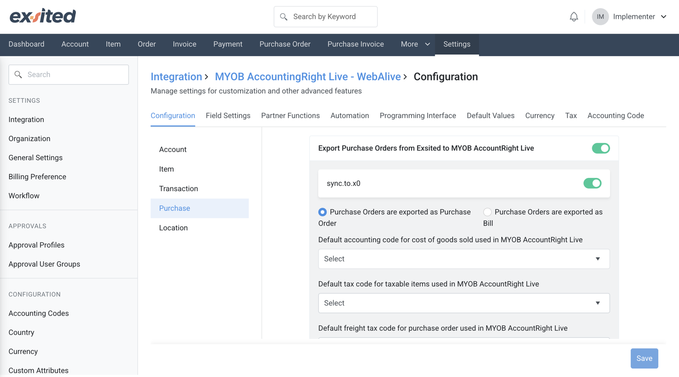Open Integration in the settings sidebar

point(26,120)
